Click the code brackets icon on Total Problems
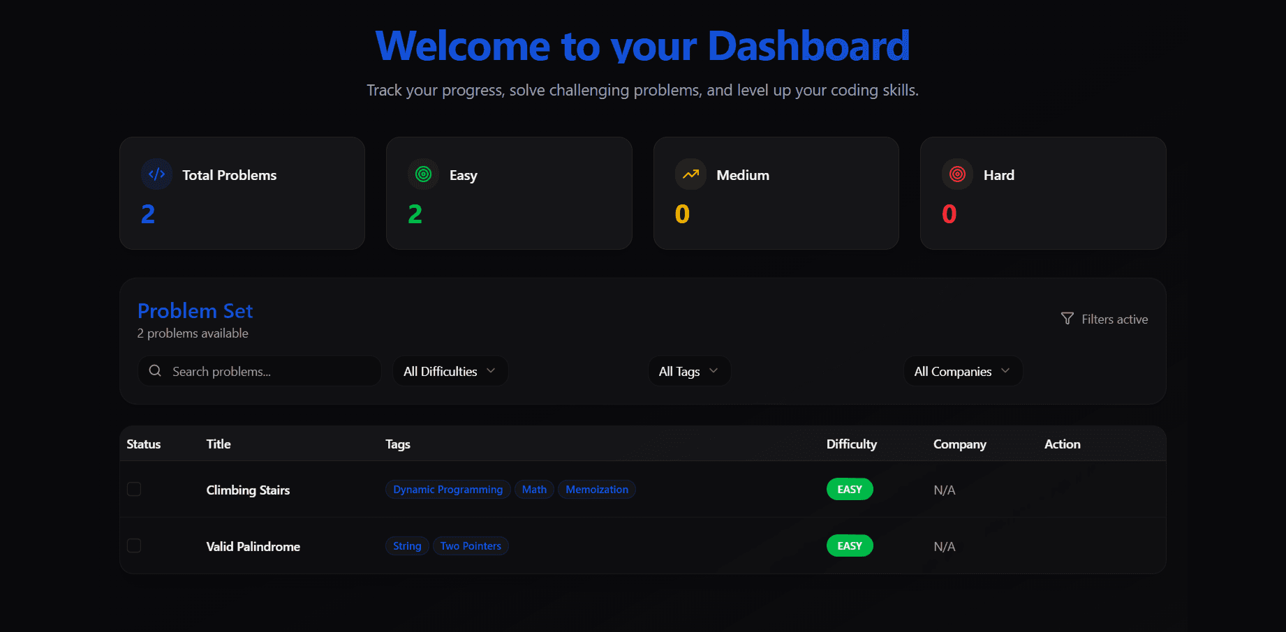This screenshot has height=632, width=1286. click(157, 174)
